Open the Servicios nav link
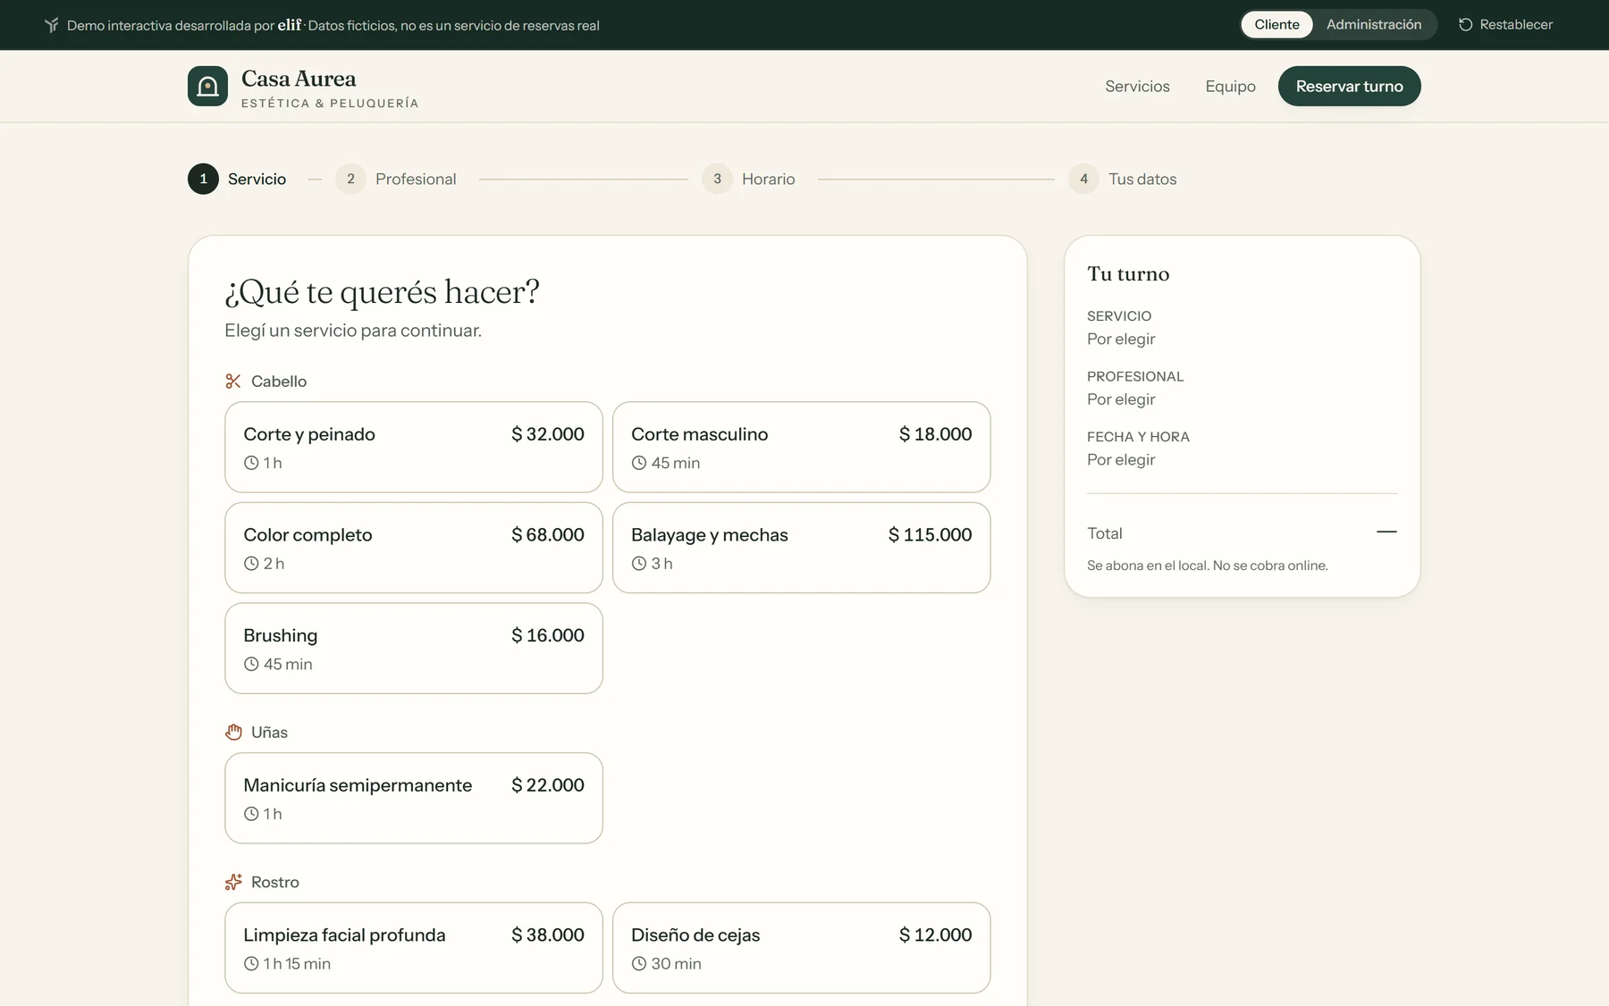This screenshot has width=1609, height=1006. (x=1137, y=87)
